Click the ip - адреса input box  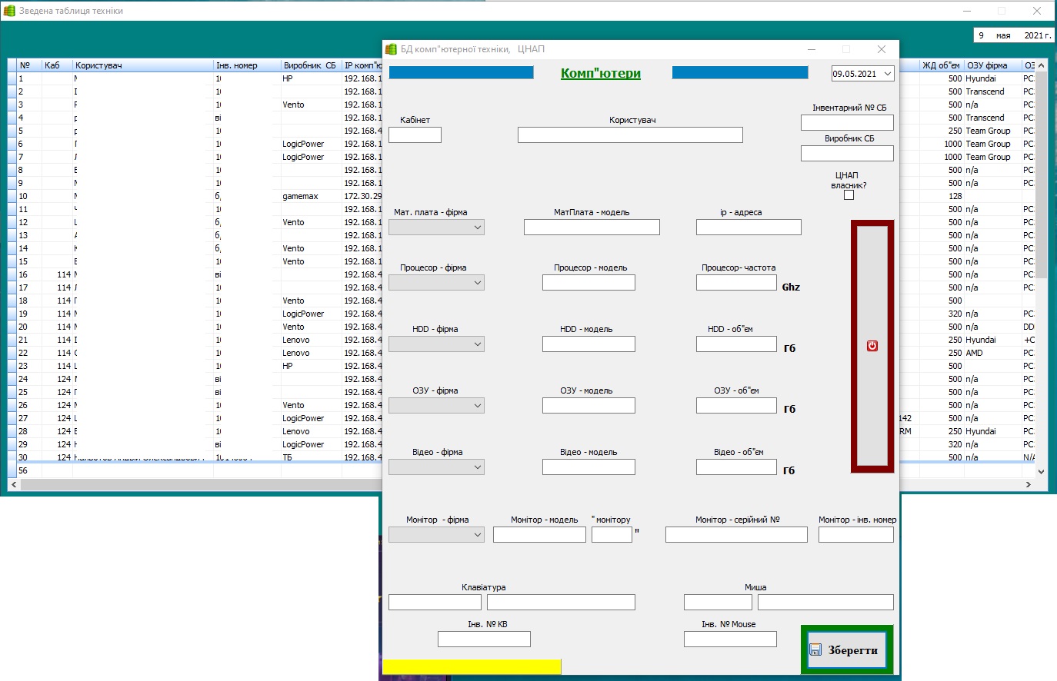tap(749, 228)
